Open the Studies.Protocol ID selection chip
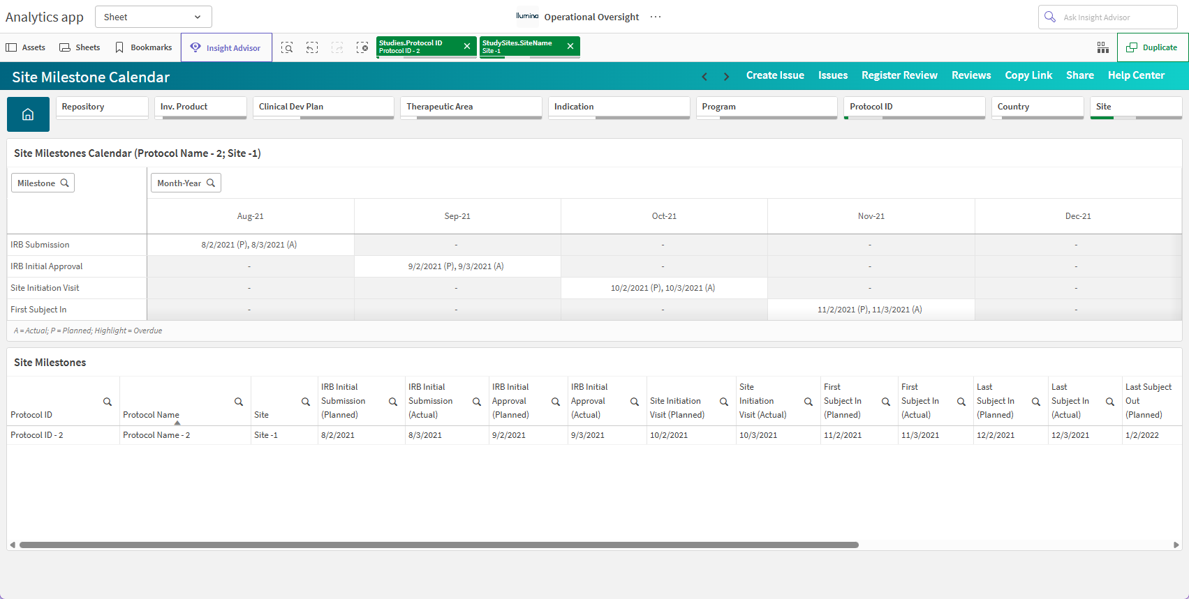Image resolution: width=1189 pixels, height=599 pixels. [x=418, y=47]
